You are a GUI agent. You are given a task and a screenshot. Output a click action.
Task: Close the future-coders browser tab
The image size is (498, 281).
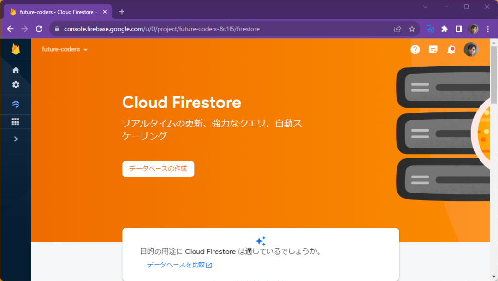pyautogui.click(x=105, y=12)
